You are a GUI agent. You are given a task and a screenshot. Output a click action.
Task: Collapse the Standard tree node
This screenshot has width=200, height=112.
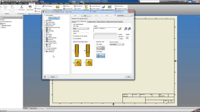45,15
